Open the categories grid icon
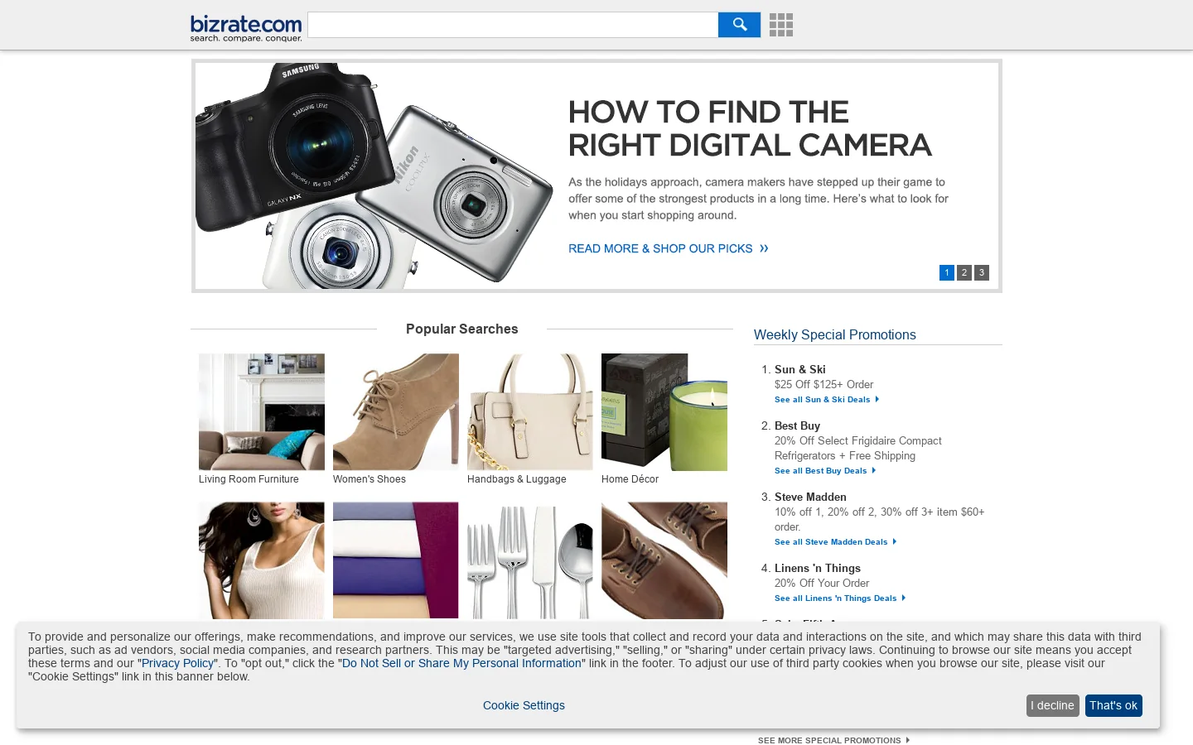1193x745 pixels. [x=780, y=25]
